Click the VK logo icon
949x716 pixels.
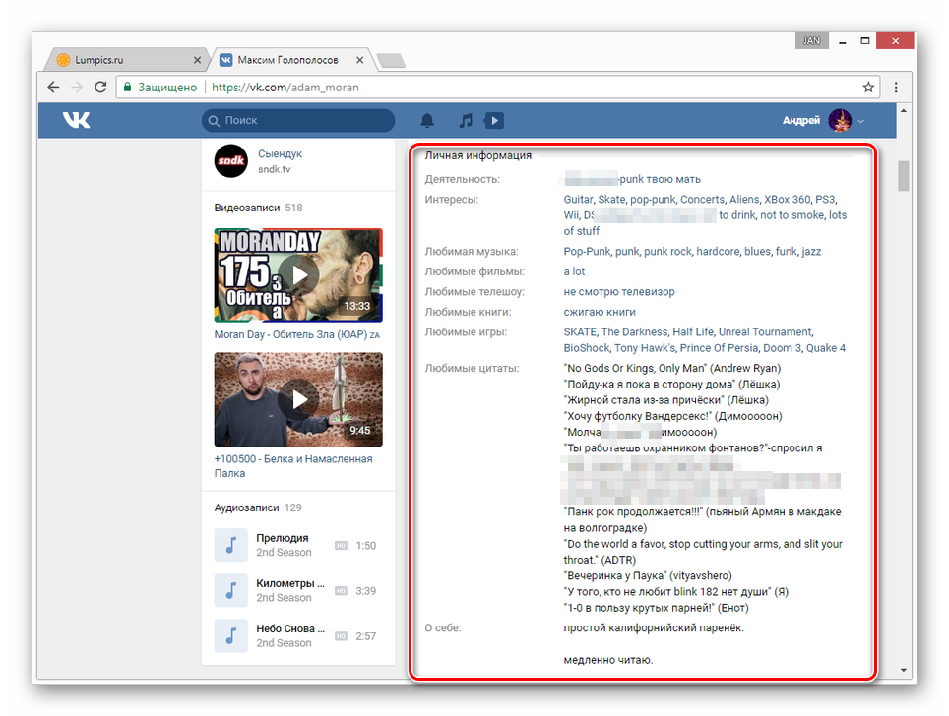(77, 120)
